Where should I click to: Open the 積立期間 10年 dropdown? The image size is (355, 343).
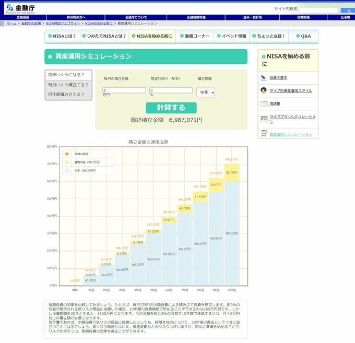click(206, 93)
